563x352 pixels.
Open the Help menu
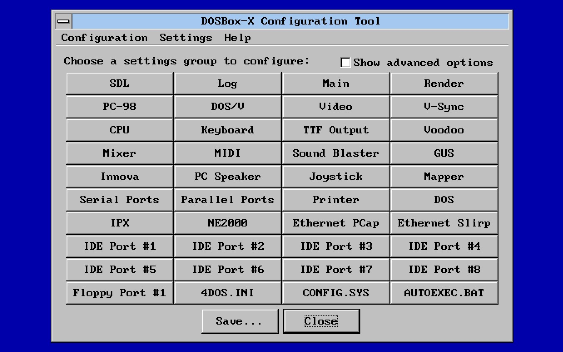click(237, 38)
